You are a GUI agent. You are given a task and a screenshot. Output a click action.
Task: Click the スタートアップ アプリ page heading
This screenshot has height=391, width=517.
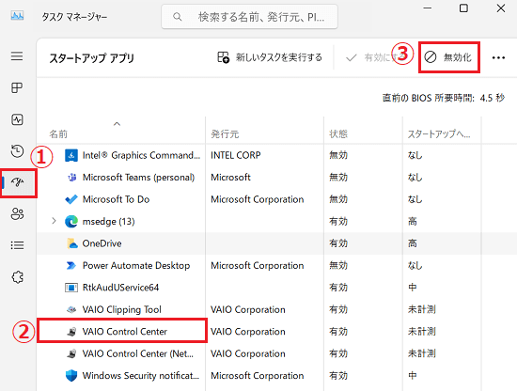92,58
